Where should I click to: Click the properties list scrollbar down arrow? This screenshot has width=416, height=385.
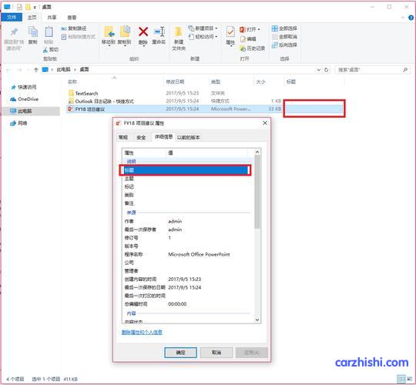pyautogui.click(x=257, y=320)
